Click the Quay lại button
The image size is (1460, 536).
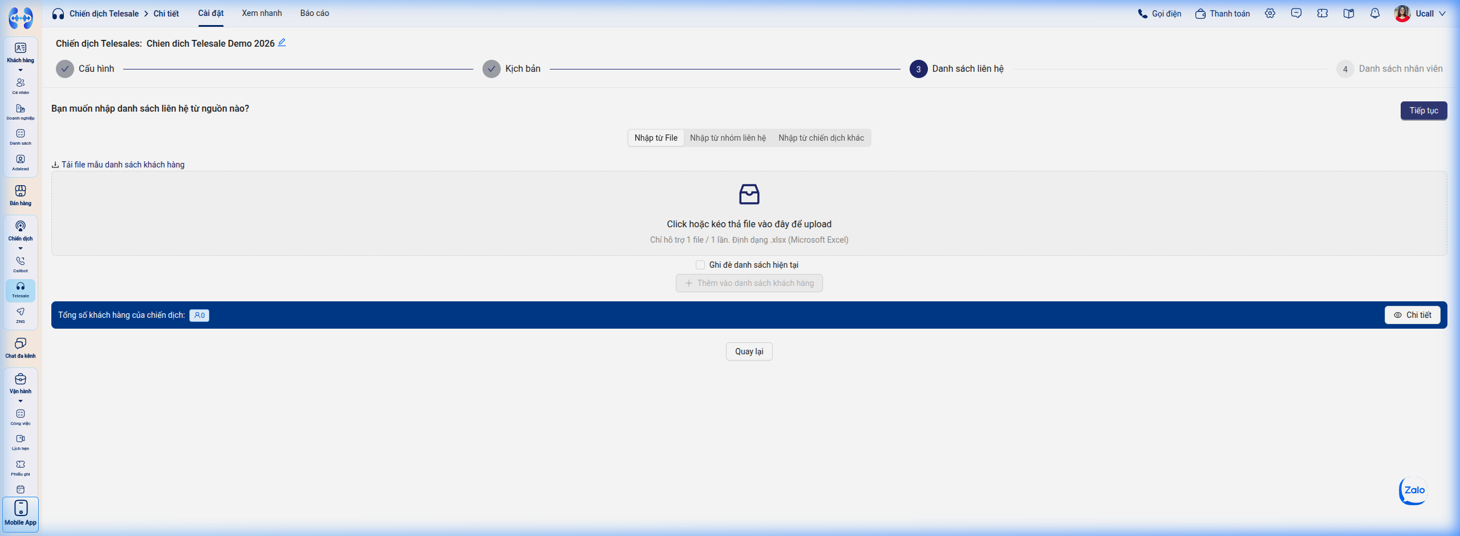pos(749,351)
